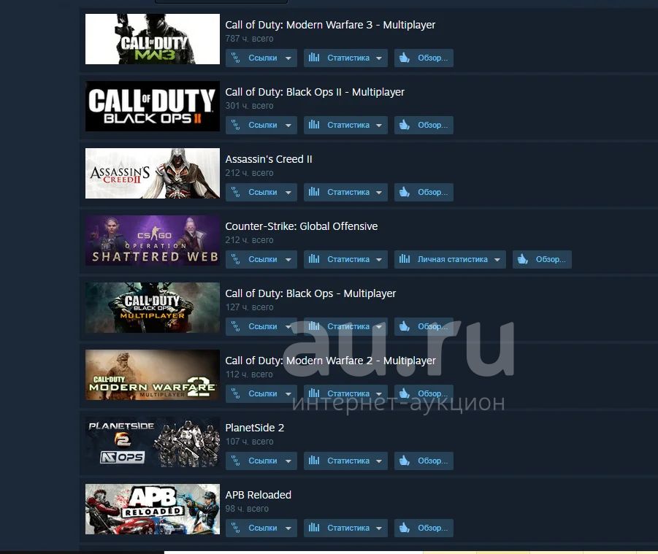Select the APB Reloaded game thumbnail

[153, 509]
